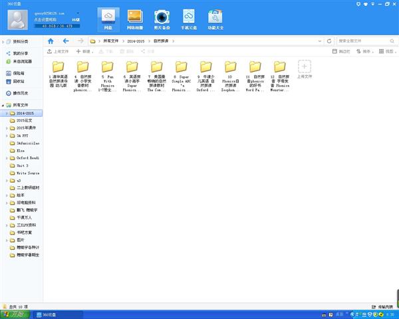Click the 新建 new folder button
Image resolution: width=399 pixels, height=319 pixels.
[x=84, y=51]
